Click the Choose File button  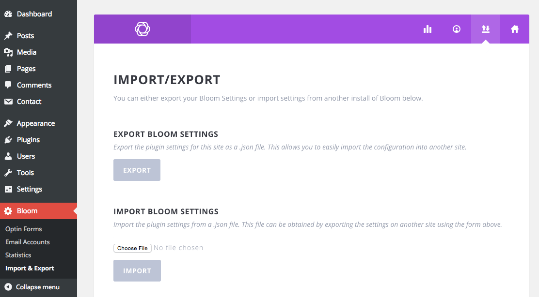132,248
